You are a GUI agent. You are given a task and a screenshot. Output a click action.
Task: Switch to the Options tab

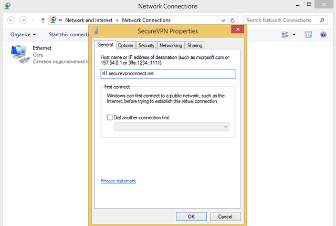point(125,45)
